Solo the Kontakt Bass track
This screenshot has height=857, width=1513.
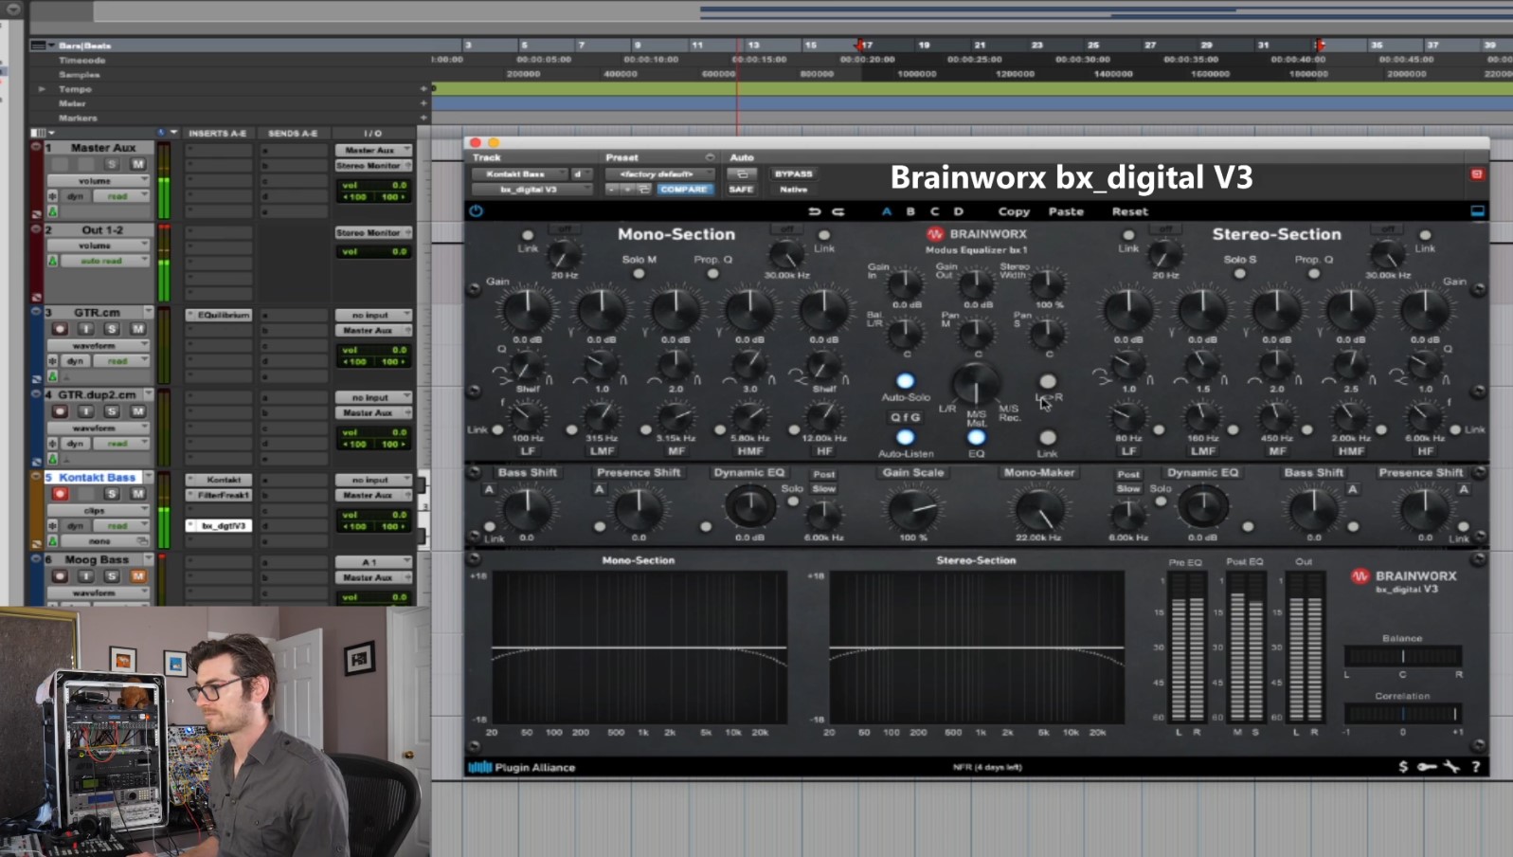pyautogui.click(x=112, y=494)
